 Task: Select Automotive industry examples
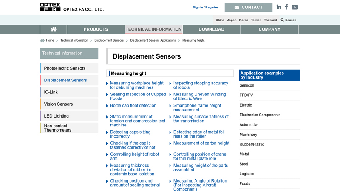249,125
